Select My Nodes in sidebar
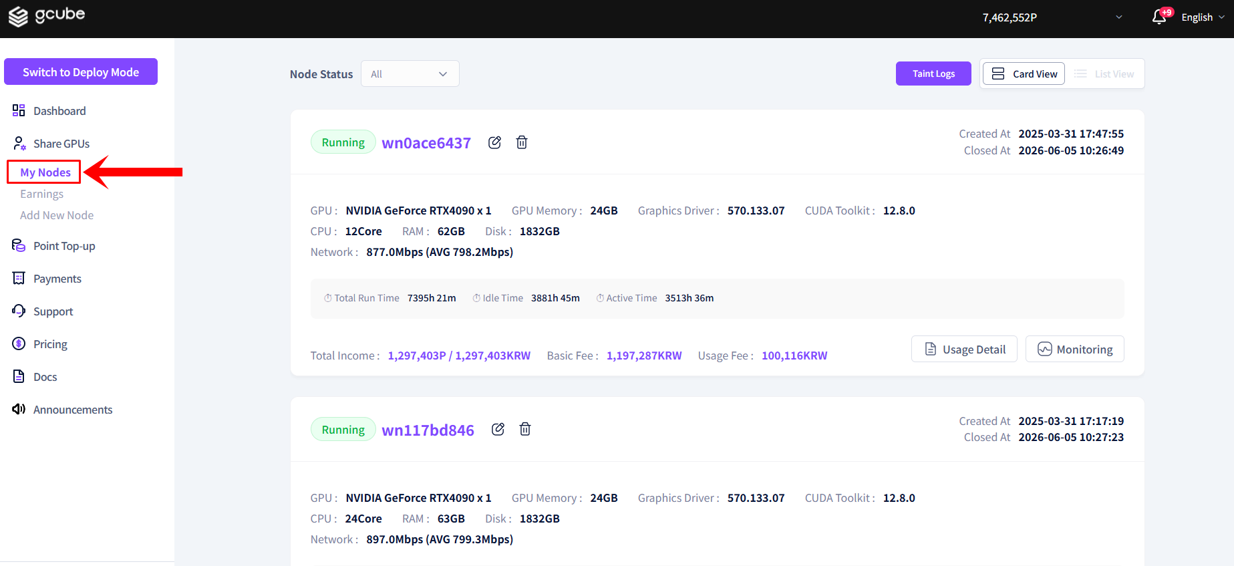Viewport: 1234px width, 566px height. 45,172
